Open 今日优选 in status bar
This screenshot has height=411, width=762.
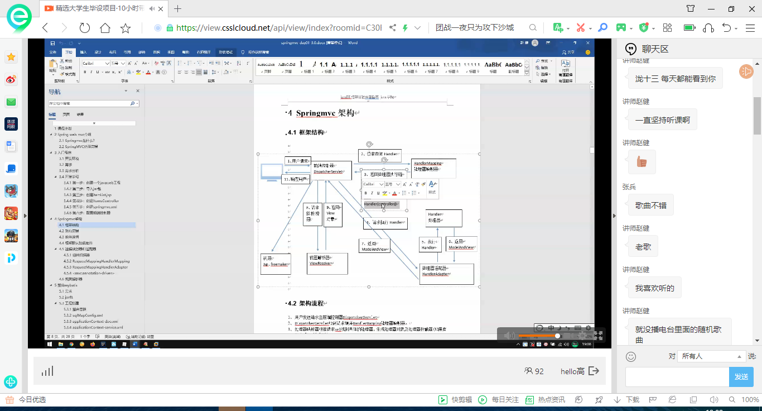click(x=26, y=400)
